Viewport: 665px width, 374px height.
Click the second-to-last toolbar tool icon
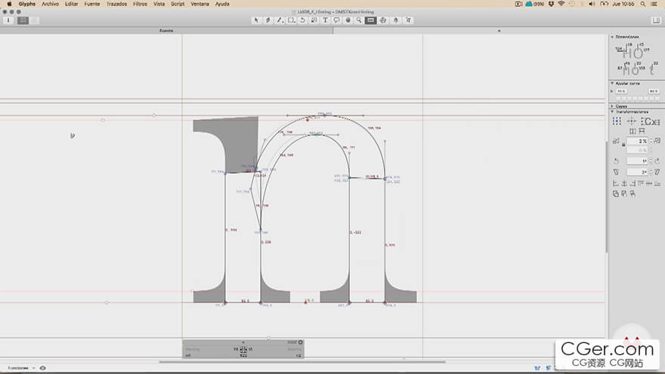pyautogui.click(x=396, y=20)
